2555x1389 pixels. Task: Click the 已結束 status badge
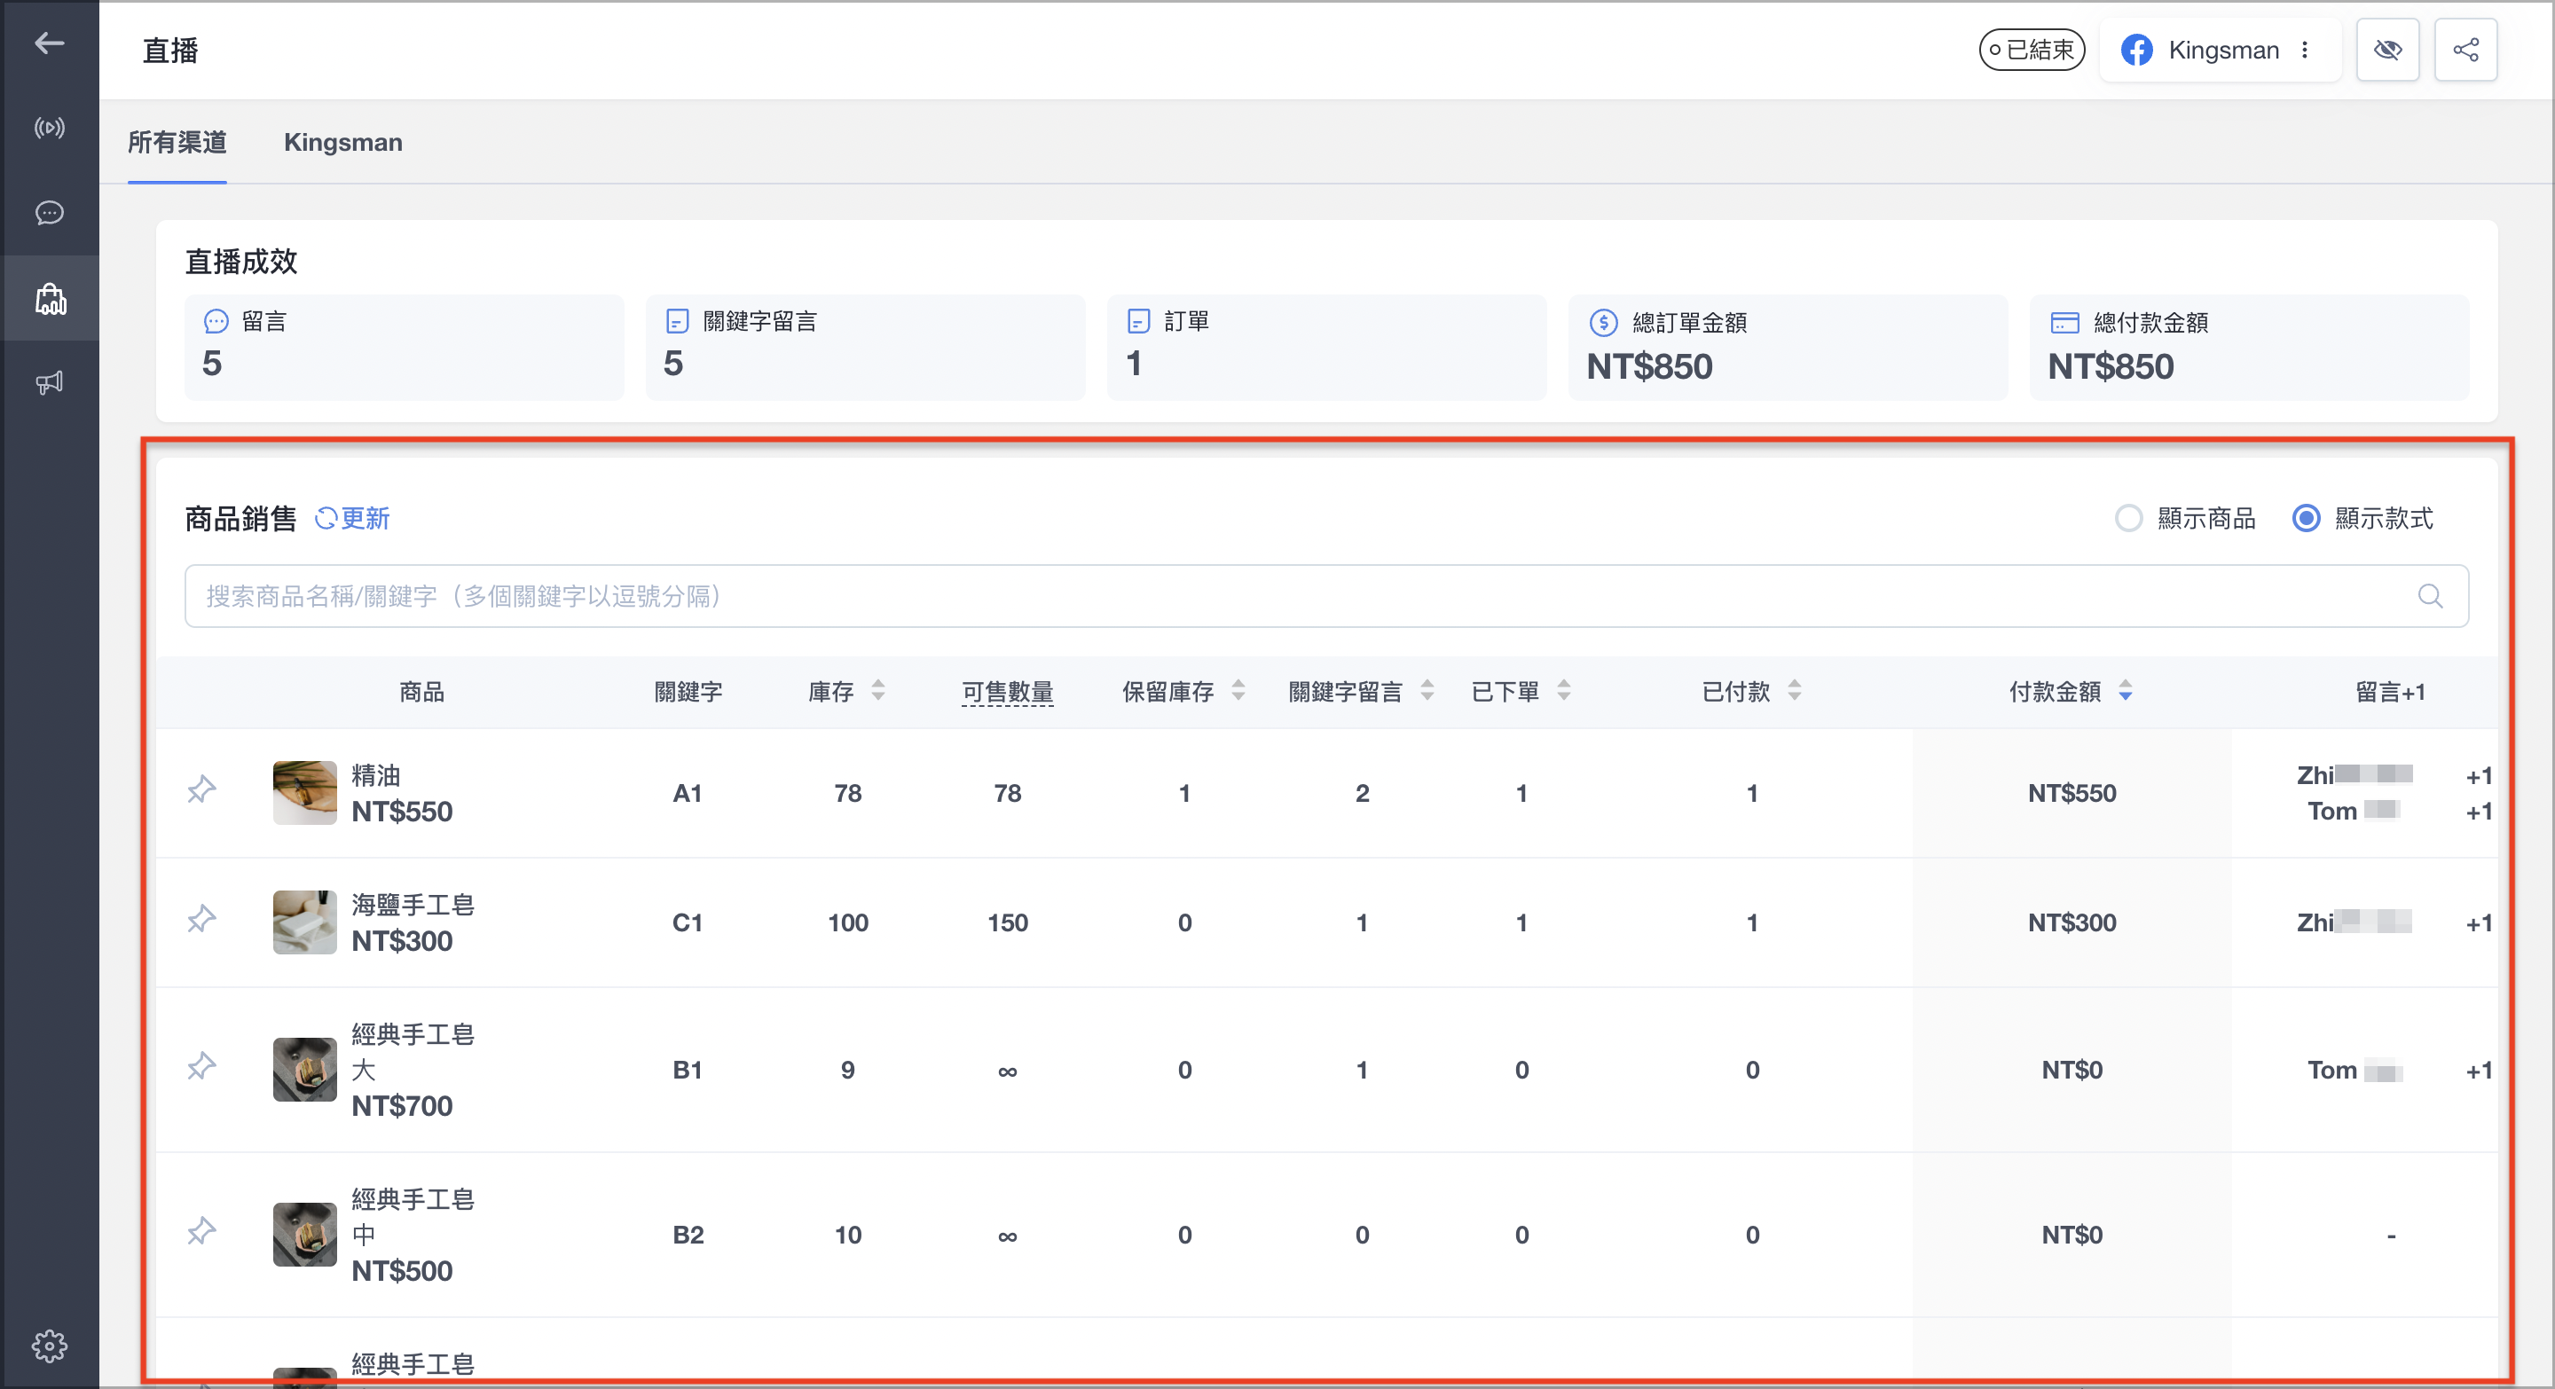(x=2032, y=50)
